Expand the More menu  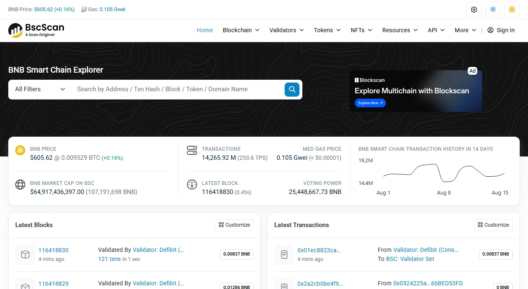click(x=465, y=30)
